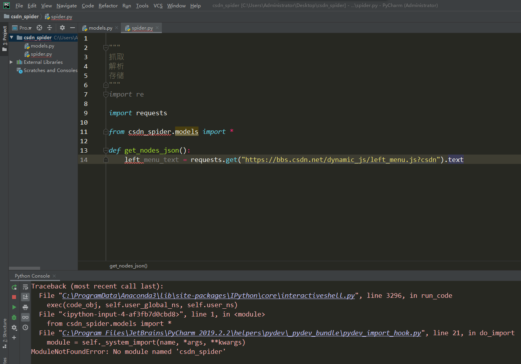Attach debugger via green bug icon
521x364 pixels.
14,317
